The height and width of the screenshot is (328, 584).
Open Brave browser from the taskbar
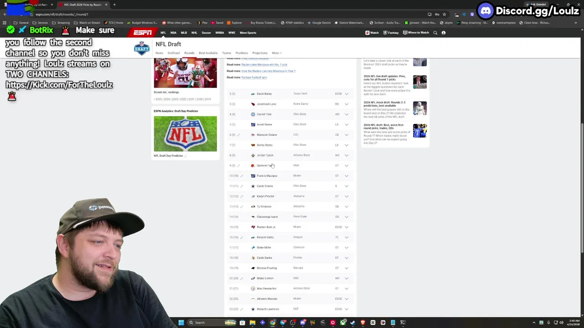363,323
